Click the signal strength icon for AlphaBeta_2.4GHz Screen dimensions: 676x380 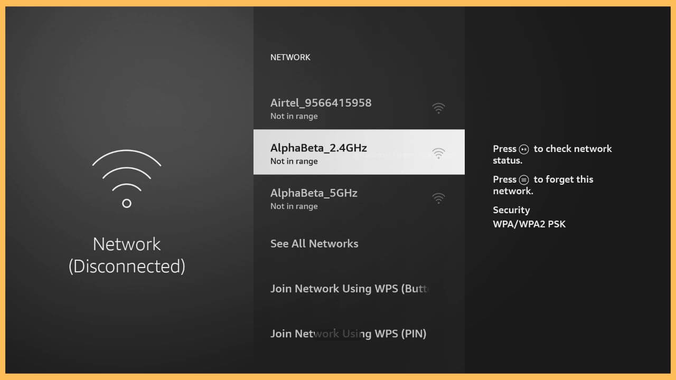pos(438,153)
